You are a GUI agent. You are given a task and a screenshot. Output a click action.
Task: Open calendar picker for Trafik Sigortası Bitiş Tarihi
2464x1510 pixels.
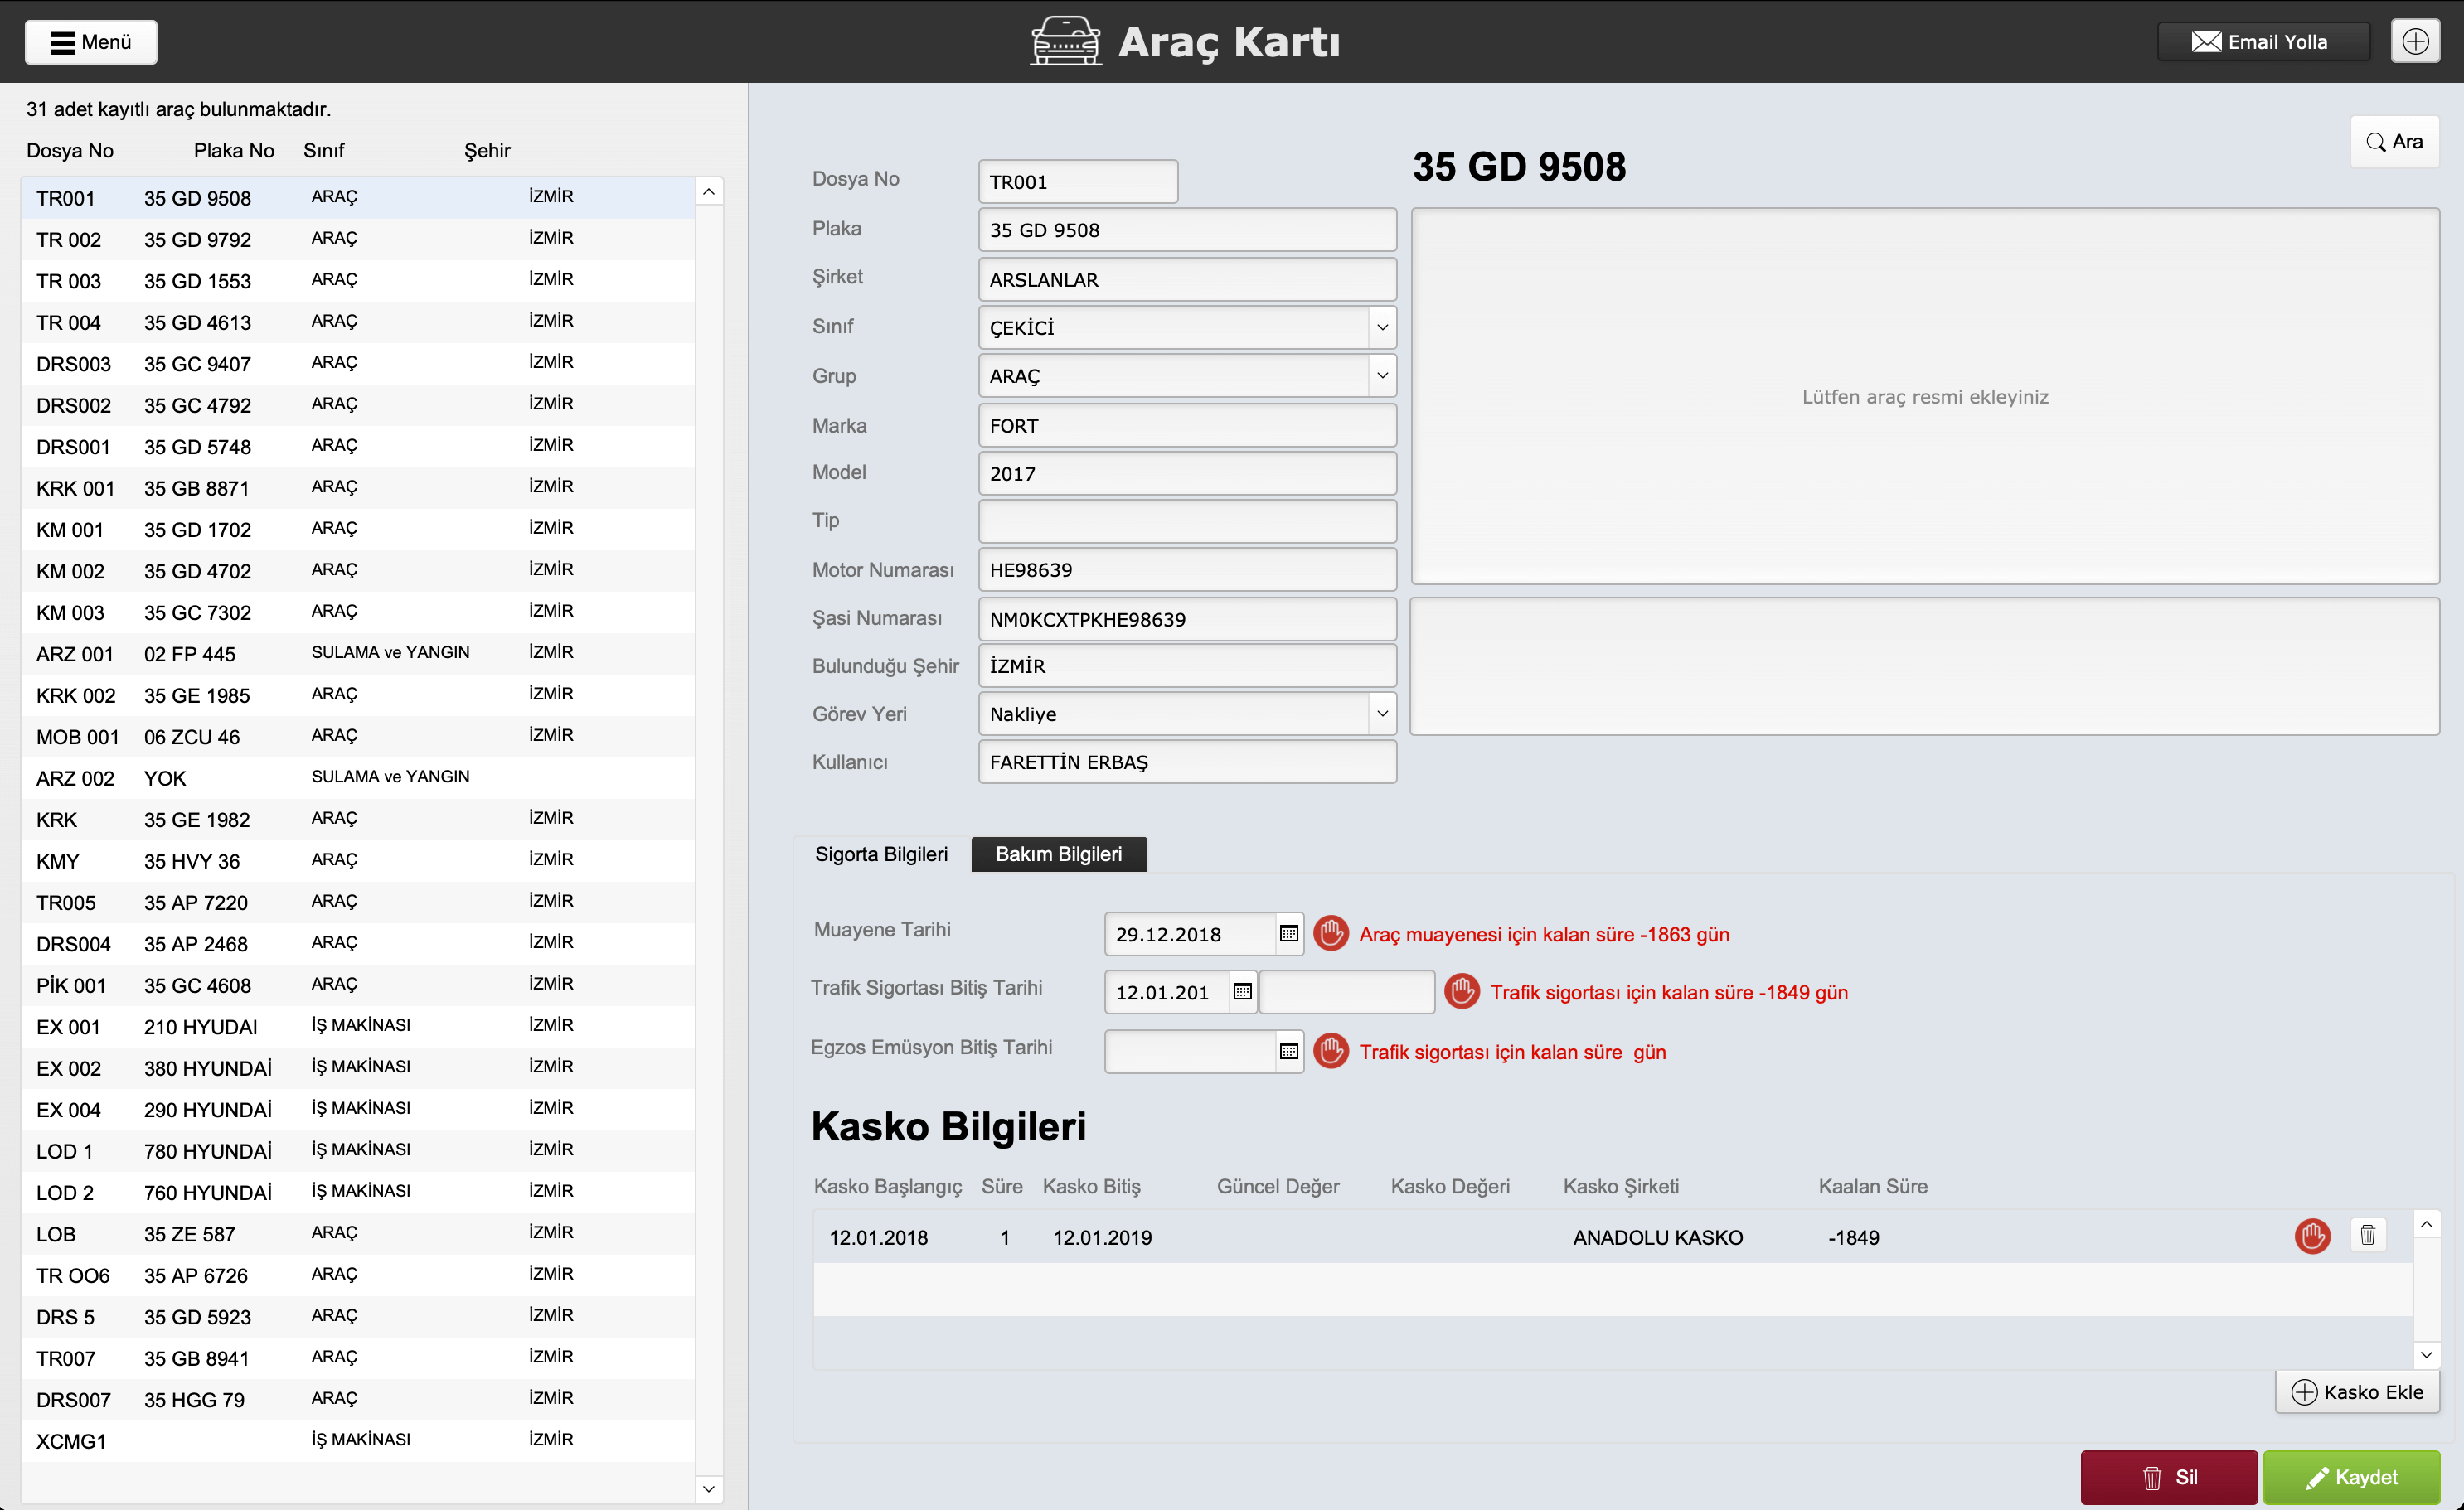pyautogui.click(x=1242, y=991)
